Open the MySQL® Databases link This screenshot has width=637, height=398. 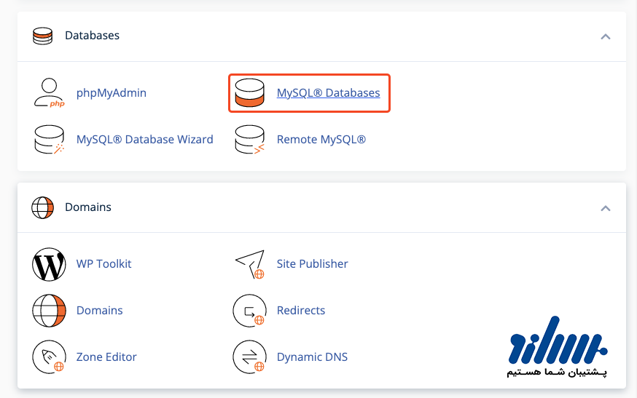(328, 93)
